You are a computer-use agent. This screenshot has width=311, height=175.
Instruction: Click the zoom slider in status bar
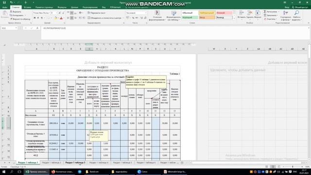[x=293, y=167]
